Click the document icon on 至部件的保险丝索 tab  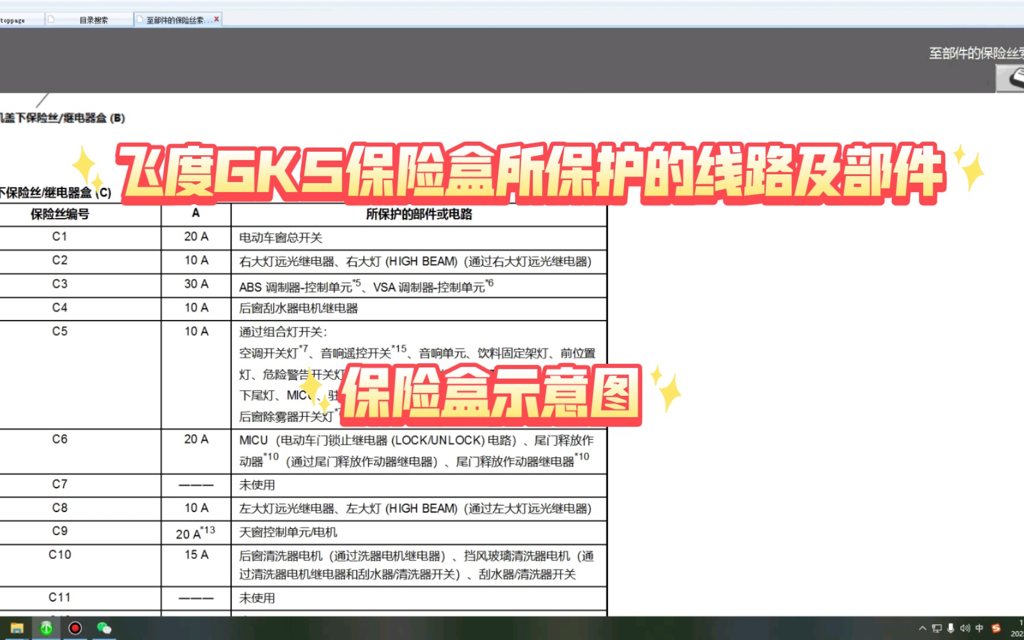[140, 20]
